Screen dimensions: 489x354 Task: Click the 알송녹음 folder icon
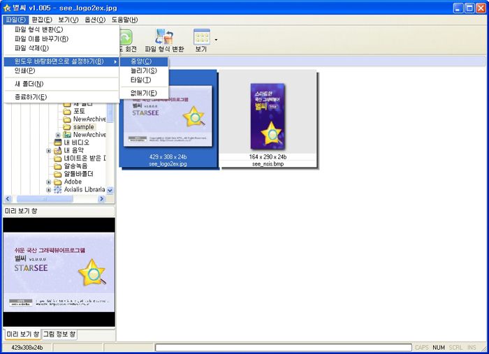tap(57, 166)
